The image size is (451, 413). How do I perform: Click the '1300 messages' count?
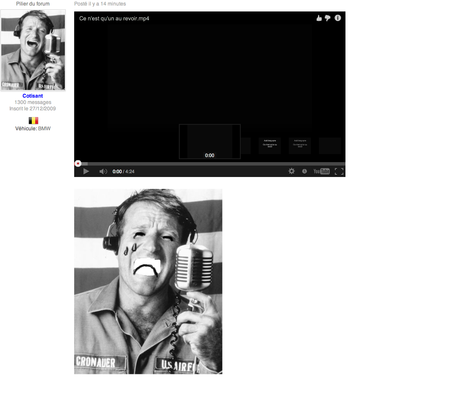33,102
